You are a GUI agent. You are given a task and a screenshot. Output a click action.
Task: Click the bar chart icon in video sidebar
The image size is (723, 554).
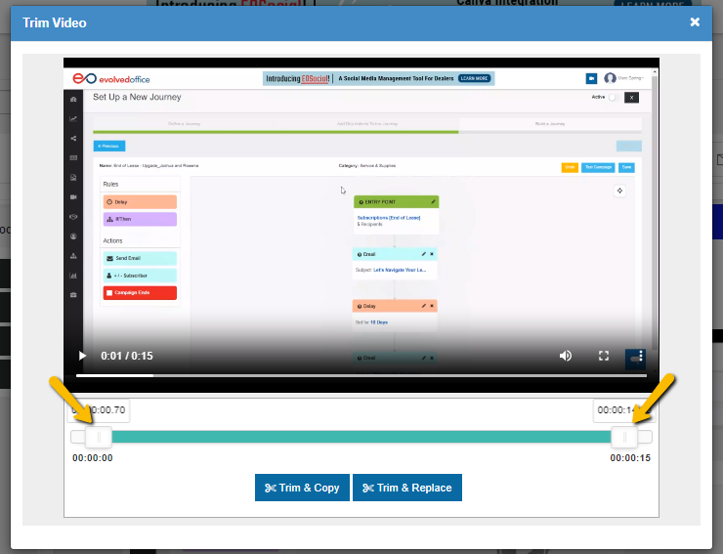[73, 276]
